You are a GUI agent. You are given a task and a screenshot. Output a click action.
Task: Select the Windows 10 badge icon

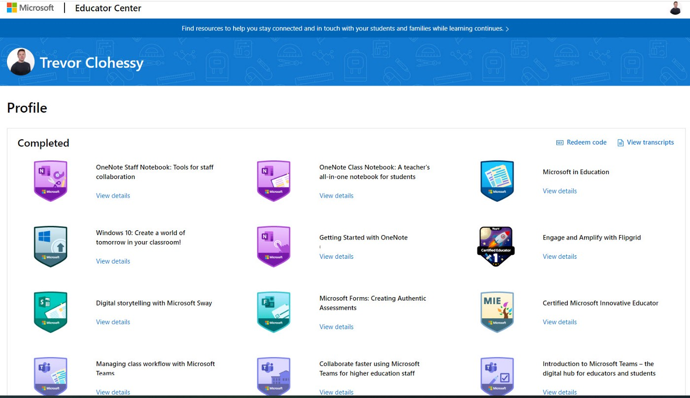tap(50, 246)
